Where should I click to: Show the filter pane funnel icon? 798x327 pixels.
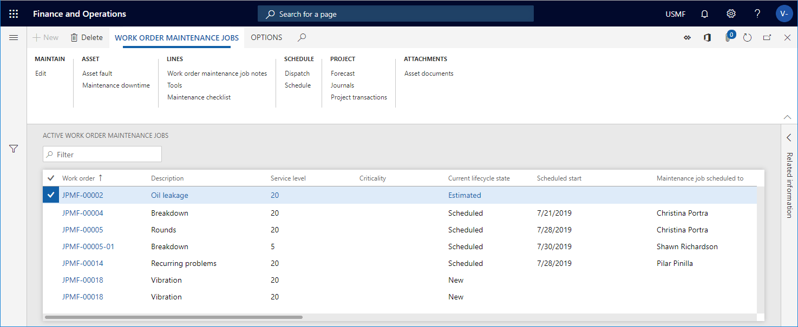pyautogui.click(x=14, y=149)
